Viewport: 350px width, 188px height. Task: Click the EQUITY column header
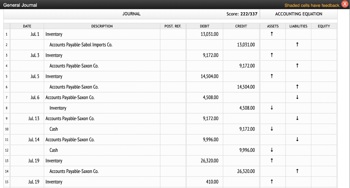click(x=324, y=26)
